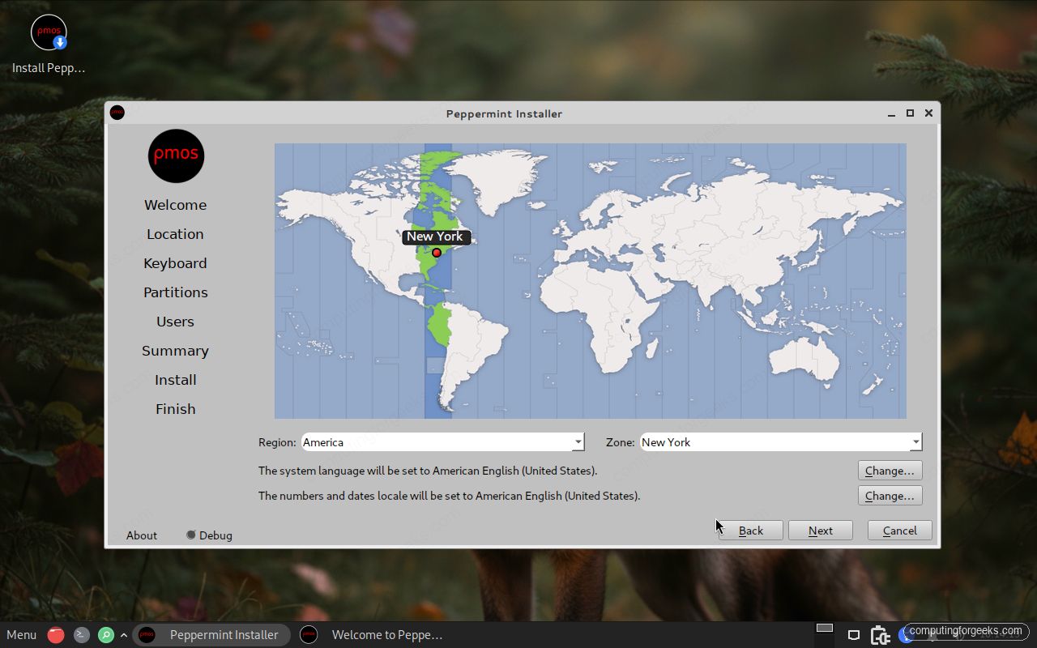Screen dimensions: 1037x648
Task: Switch to Peppermint Installer taskbar window
Action: pos(211,635)
